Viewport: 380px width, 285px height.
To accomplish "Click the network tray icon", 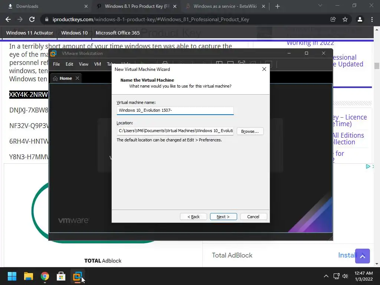I will click(336, 276).
